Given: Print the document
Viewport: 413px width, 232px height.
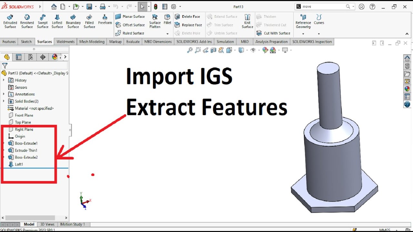Looking at the screenshot, I should click(103, 6).
